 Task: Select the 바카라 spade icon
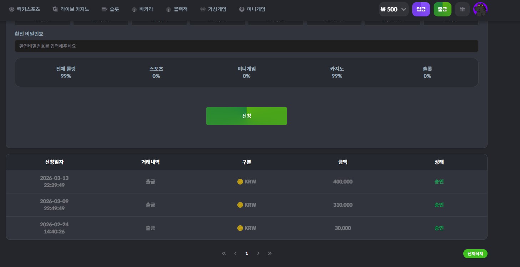click(x=133, y=9)
